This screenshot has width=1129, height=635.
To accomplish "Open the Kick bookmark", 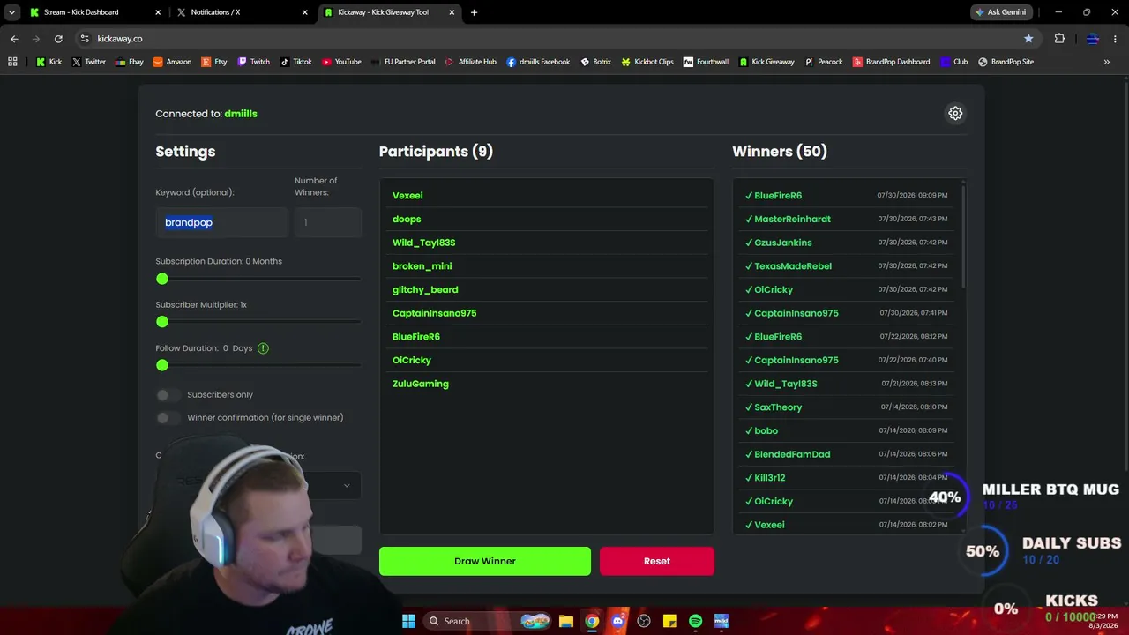I will click(49, 62).
